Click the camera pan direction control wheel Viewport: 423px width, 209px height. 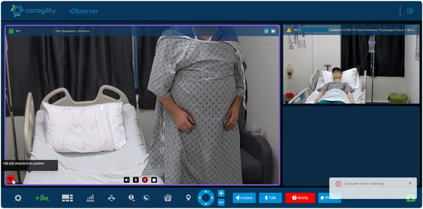[x=206, y=198]
